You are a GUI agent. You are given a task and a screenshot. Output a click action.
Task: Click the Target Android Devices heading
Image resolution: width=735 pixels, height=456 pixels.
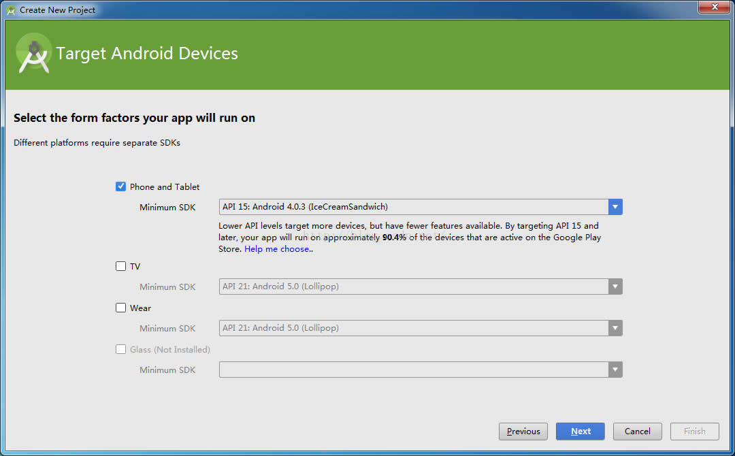point(147,53)
